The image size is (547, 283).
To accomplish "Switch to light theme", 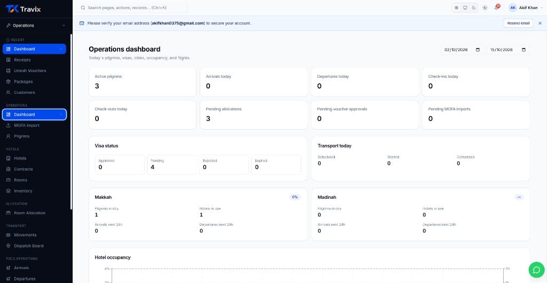I will point(456,7).
